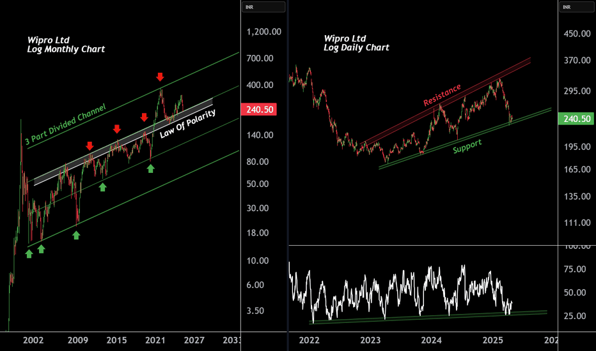This screenshot has width=596, height=351.
Task: Click the 195.00 value on daily scale
Action: click(x=577, y=147)
